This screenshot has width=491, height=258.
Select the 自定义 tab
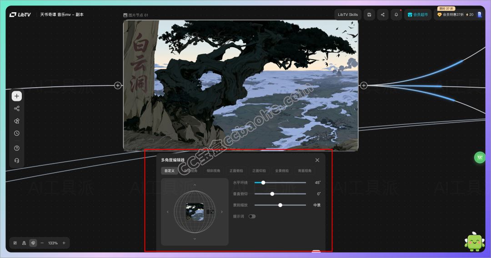click(170, 171)
